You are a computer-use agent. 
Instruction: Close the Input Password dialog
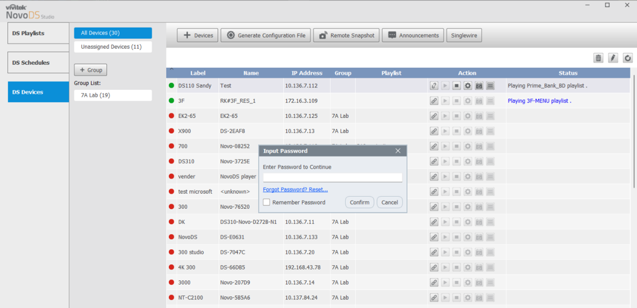398,151
